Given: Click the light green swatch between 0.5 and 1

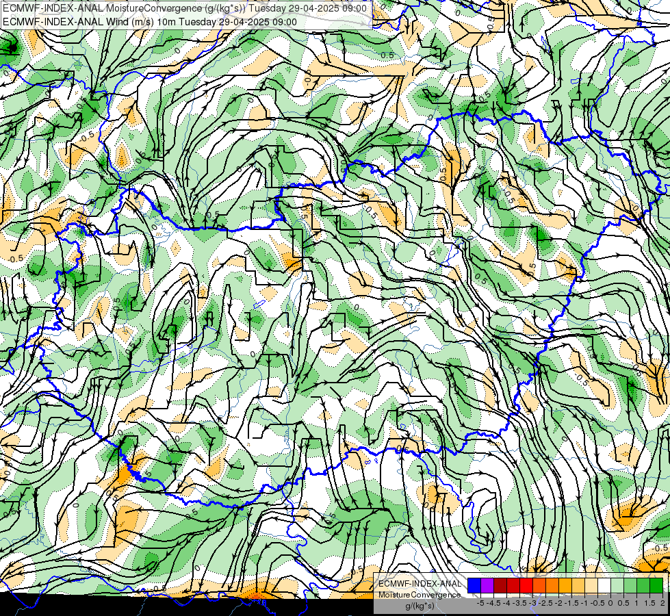Looking at the screenshot, I should (630, 585).
